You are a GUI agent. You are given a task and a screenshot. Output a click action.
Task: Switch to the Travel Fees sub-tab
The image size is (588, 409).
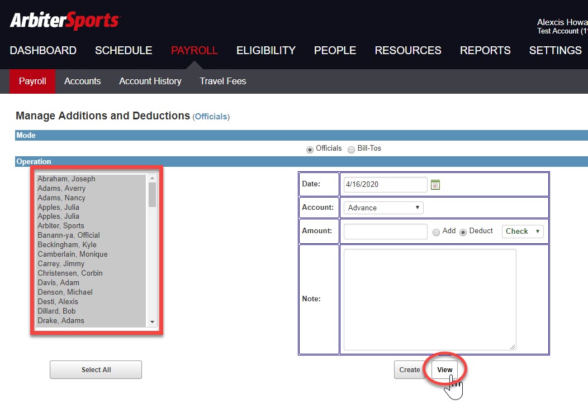[223, 81]
